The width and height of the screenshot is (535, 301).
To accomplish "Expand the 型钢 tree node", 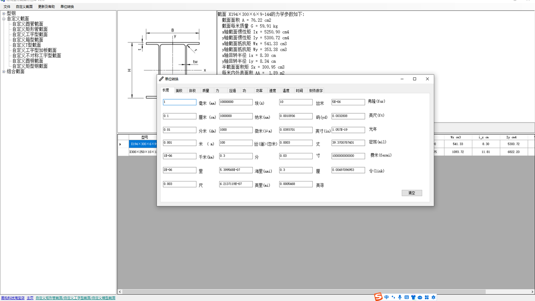I will 4,13.
